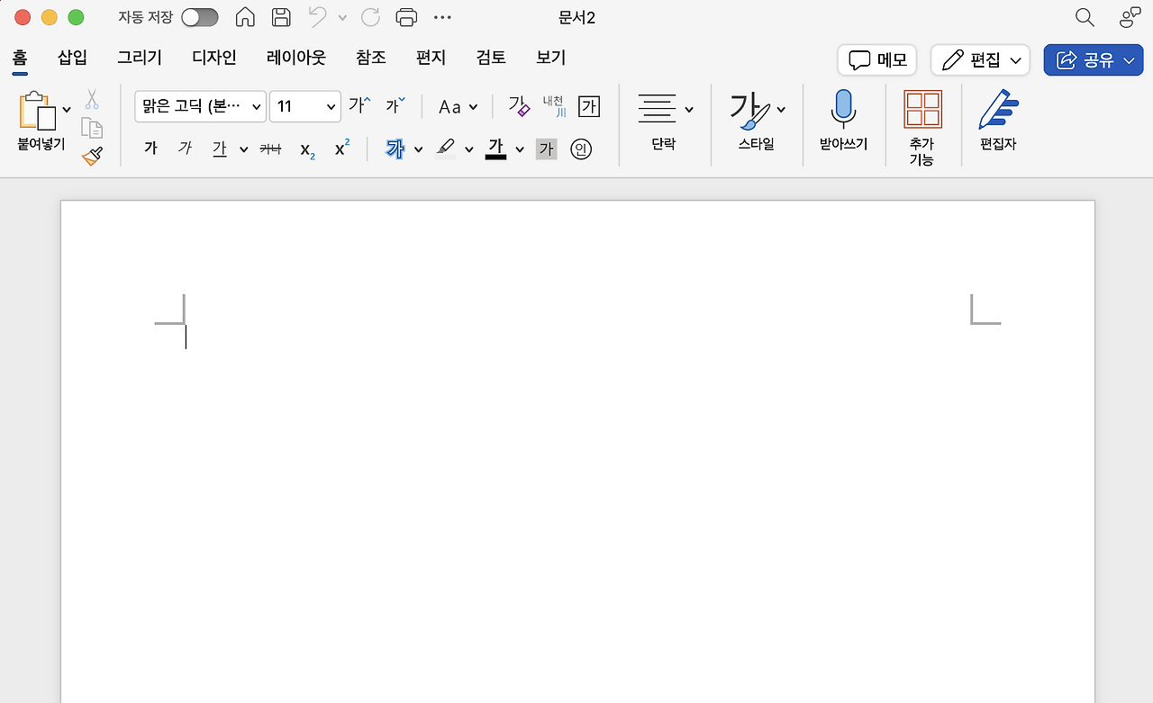Image resolution: width=1153 pixels, height=703 pixels.
Task: Click the people collaboration icon at top right
Action: [1130, 17]
